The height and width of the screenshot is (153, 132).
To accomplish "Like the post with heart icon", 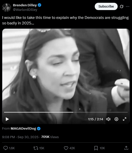I will pyautogui.click(x=66, y=148).
